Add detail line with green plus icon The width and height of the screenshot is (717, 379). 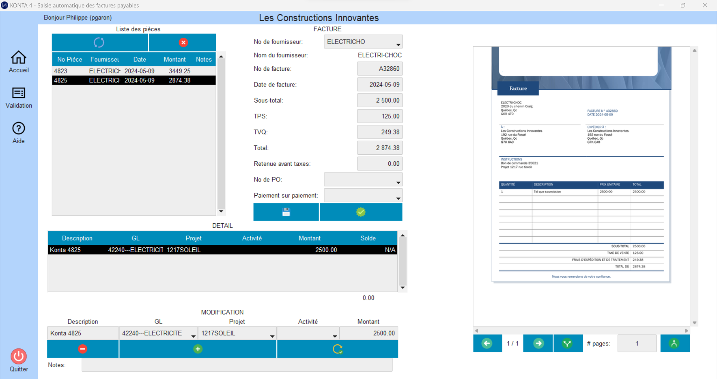pos(198,349)
